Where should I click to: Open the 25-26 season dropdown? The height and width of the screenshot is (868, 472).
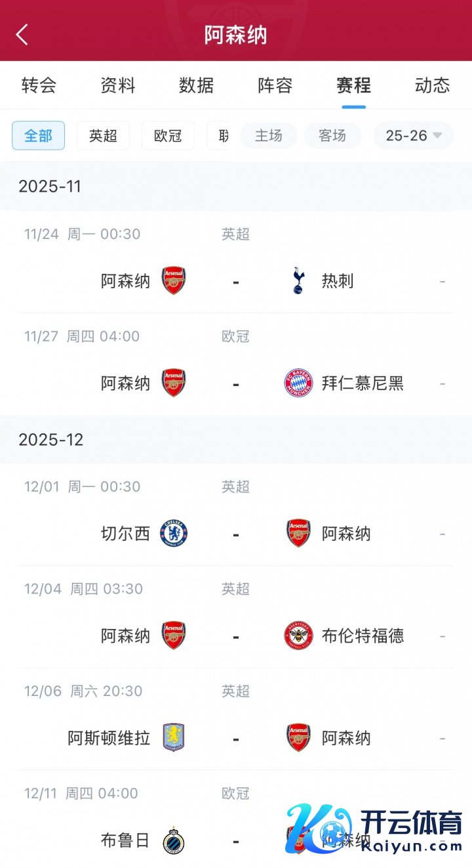414,136
